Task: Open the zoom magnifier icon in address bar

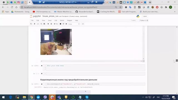Action: (x=116, y=7)
